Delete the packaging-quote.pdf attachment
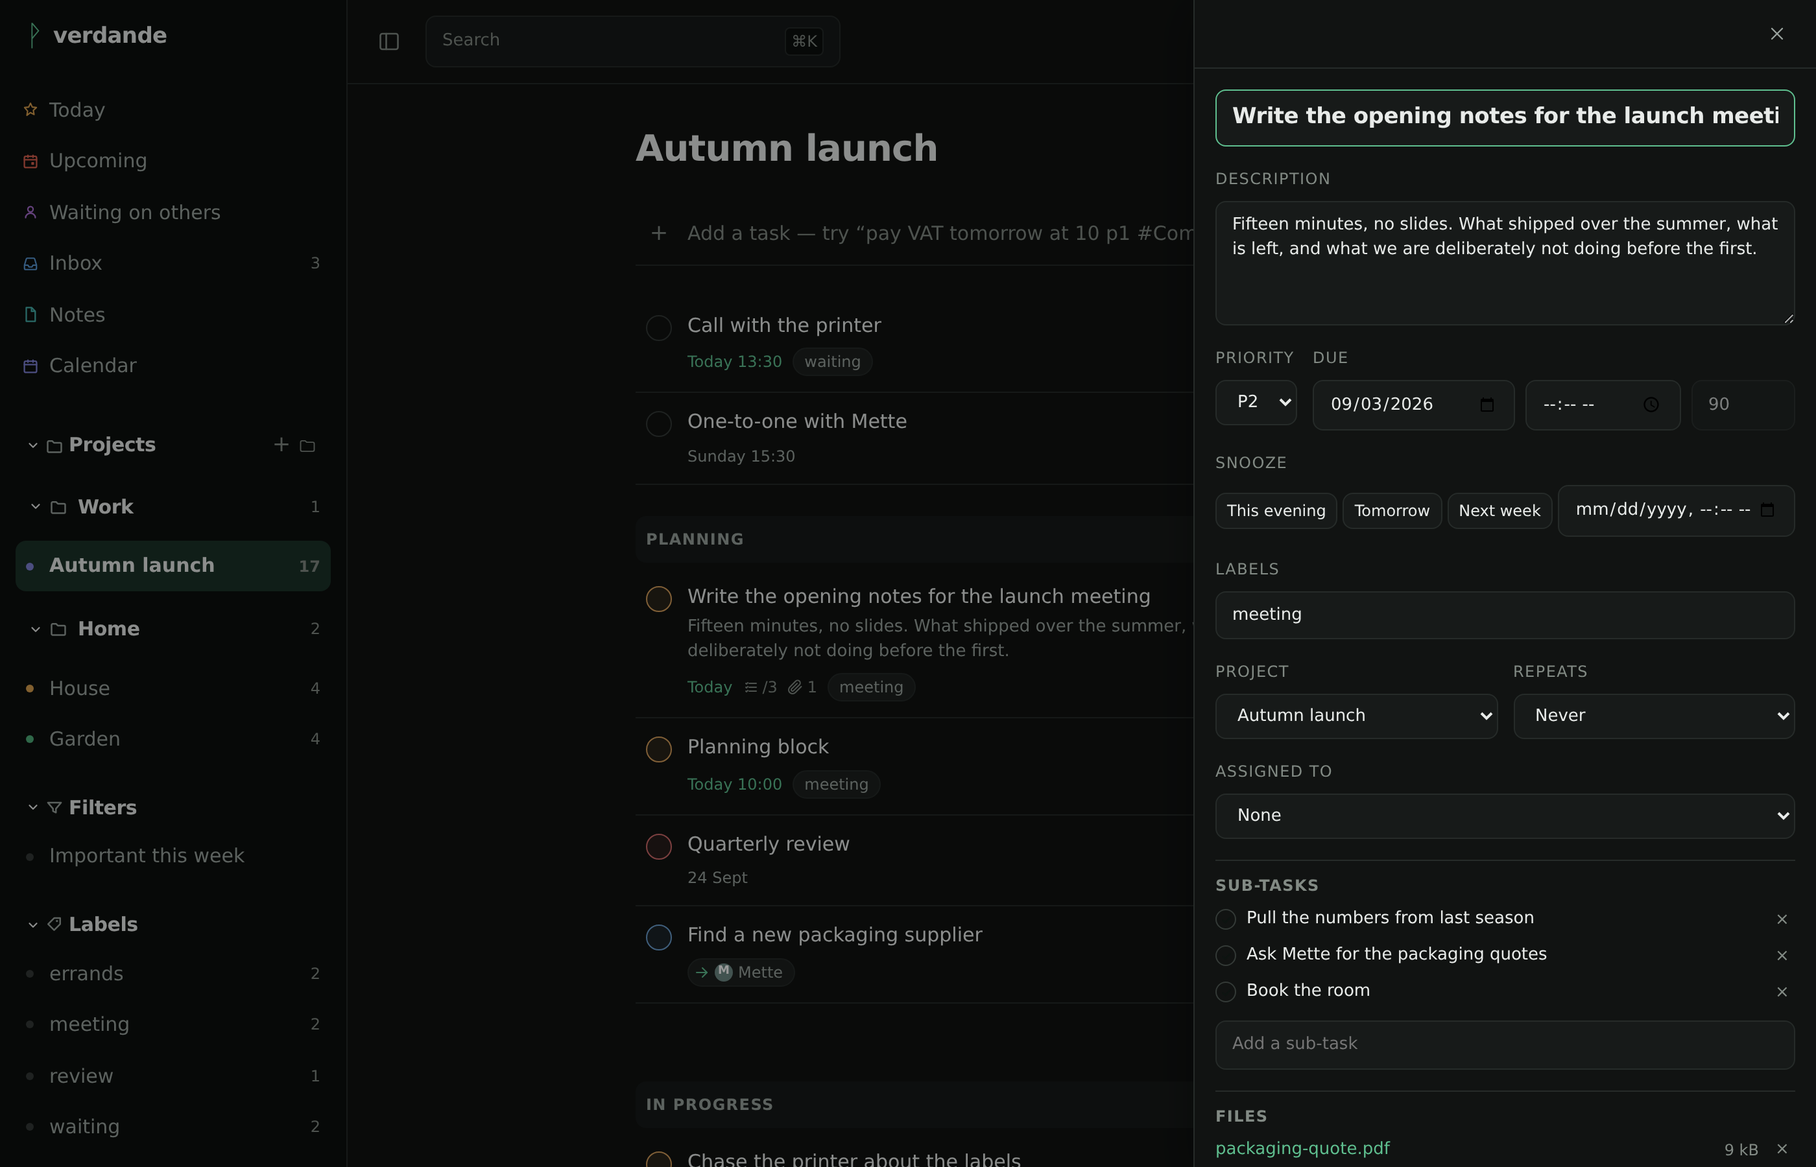Viewport: 1816px width, 1167px height. (x=1782, y=1149)
